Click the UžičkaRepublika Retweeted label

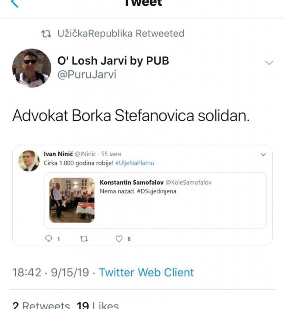coord(121,33)
